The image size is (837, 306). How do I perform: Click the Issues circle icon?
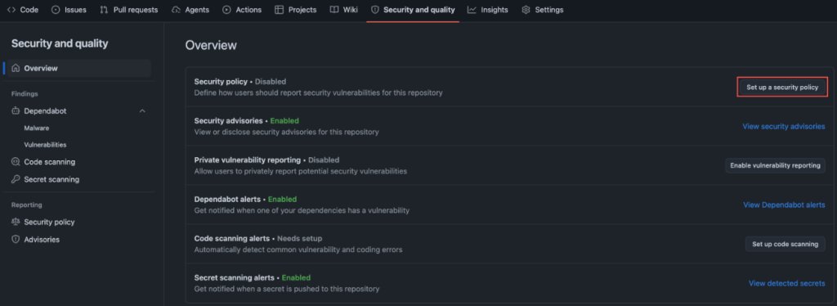(56, 10)
